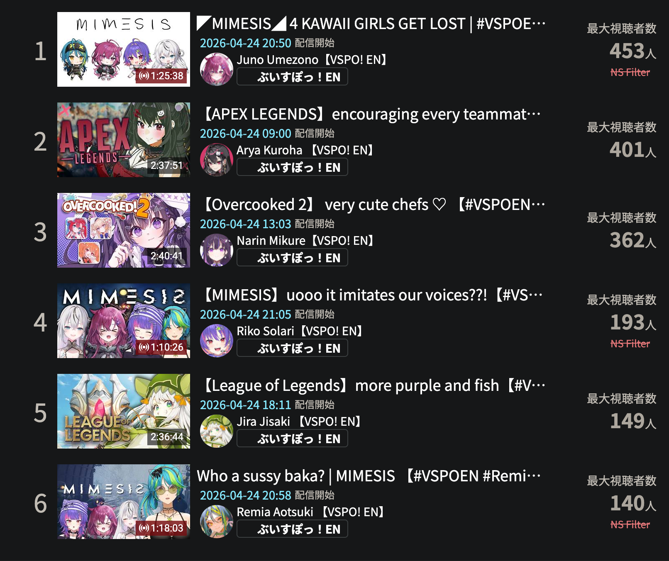Open the Overcooked 2 stream thumbnail
Viewport: 669px width, 561px height.
124,230
